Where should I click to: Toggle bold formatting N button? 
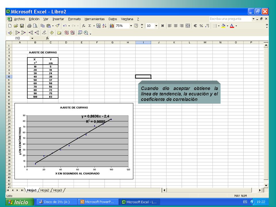point(162,26)
